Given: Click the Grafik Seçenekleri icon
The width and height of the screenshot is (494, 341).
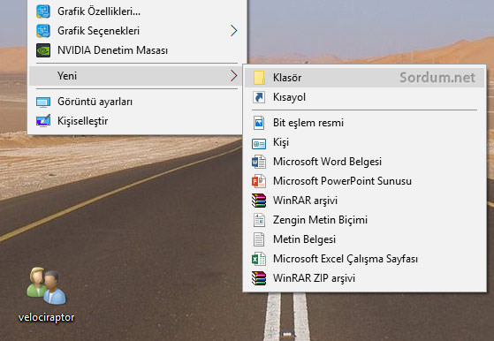Looking at the screenshot, I should (43, 31).
